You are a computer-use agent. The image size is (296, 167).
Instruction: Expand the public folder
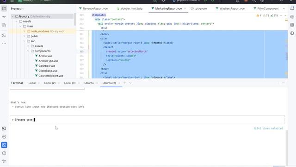click(x=25, y=36)
